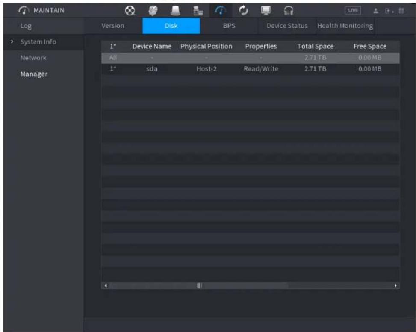
Task: Open the Manager sidebar item
Action: (x=34, y=74)
